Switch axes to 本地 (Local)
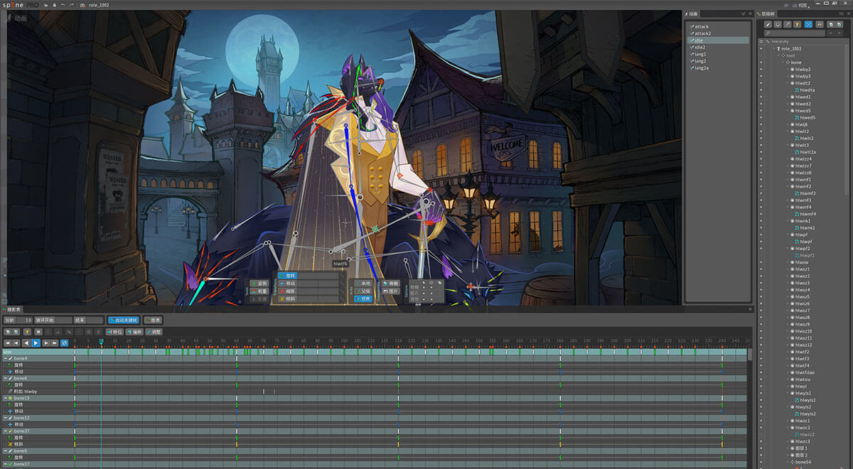This screenshot has height=469, width=853. (363, 283)
